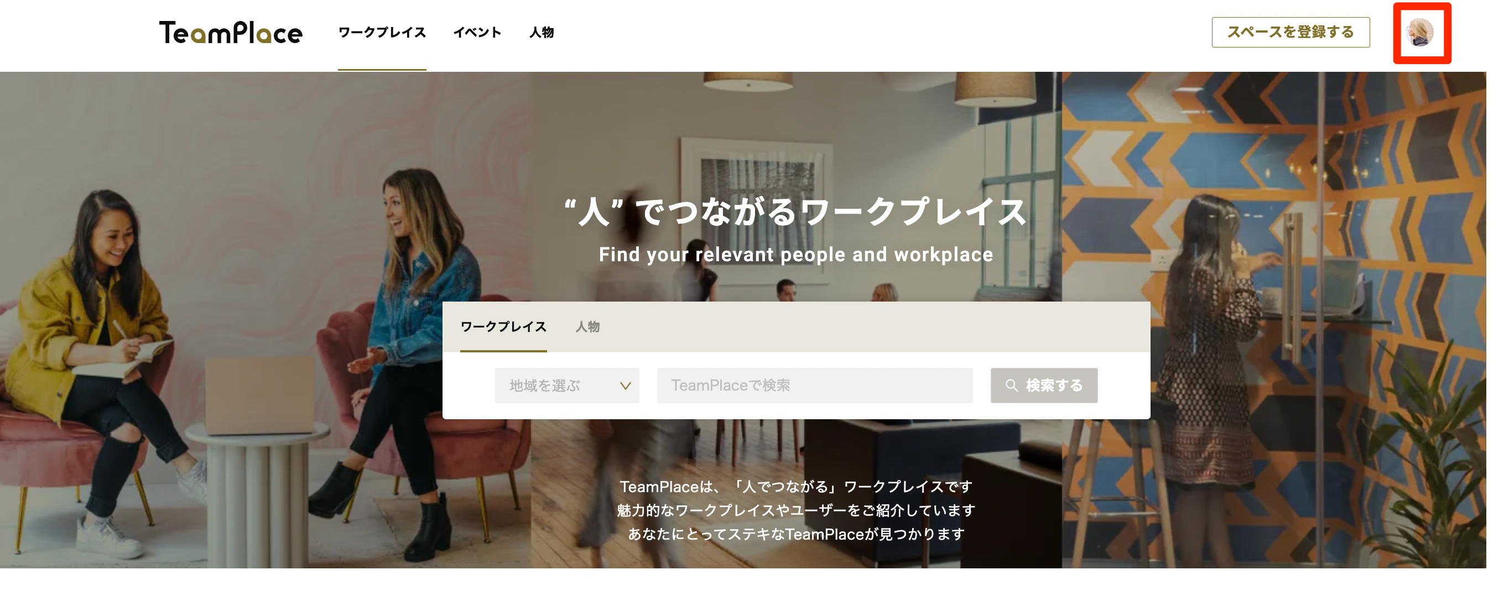The image size is (1509, 591).
Task: Go to 人物 in the top navigation
Action: (542, 32)
